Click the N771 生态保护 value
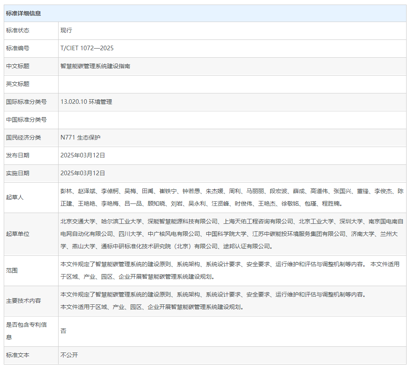407x365 pixels. coord(80,137)
